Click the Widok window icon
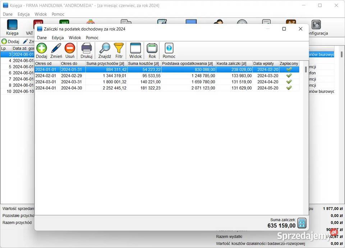This screenshot has width=345, height=248. pos(135,49)
